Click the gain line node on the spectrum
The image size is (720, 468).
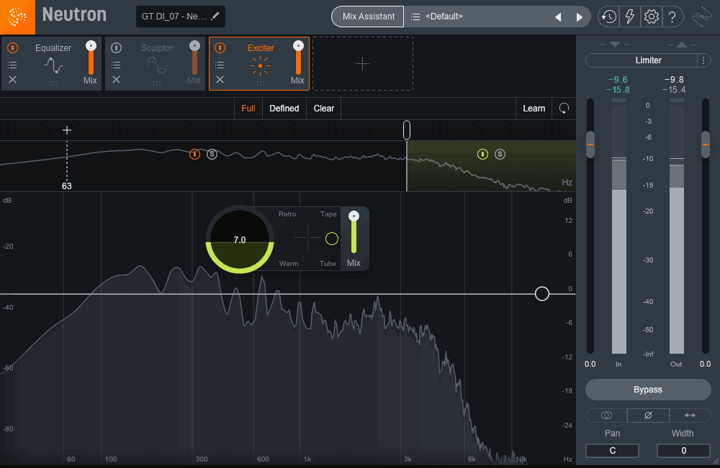542,294
